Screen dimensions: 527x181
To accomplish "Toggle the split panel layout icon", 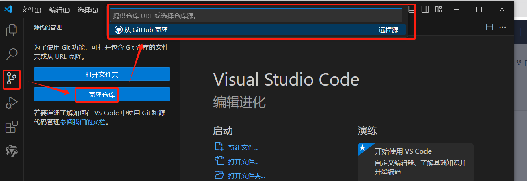I will 425,9.
